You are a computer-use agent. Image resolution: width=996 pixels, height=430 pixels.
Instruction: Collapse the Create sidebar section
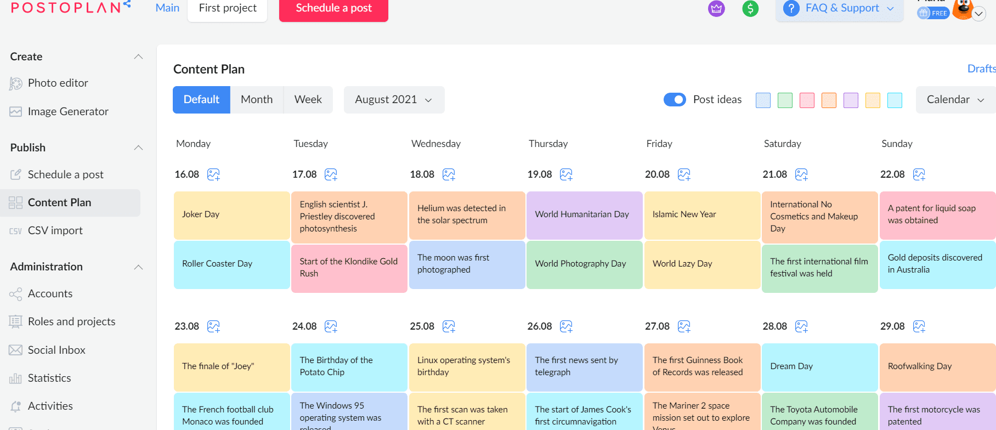tap(139, 56)
